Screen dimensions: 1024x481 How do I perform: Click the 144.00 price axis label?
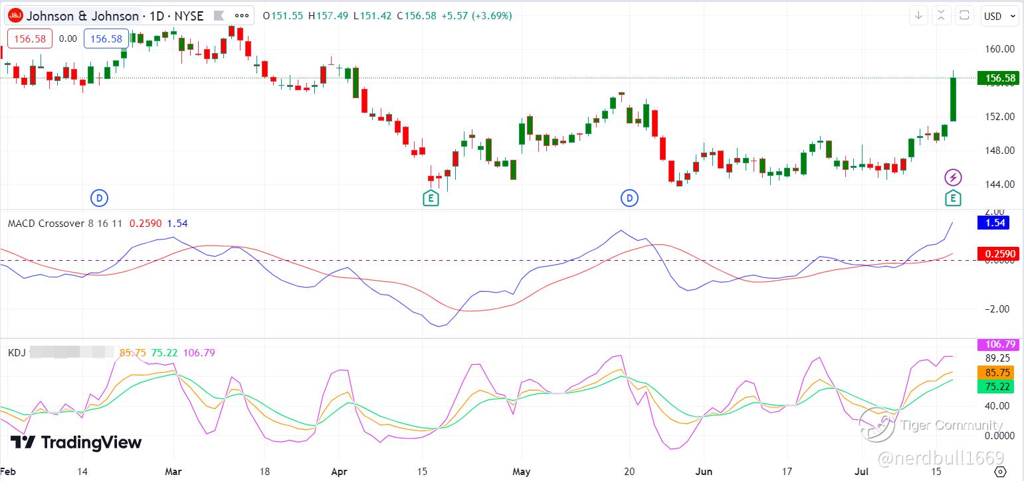[1000, 184]
